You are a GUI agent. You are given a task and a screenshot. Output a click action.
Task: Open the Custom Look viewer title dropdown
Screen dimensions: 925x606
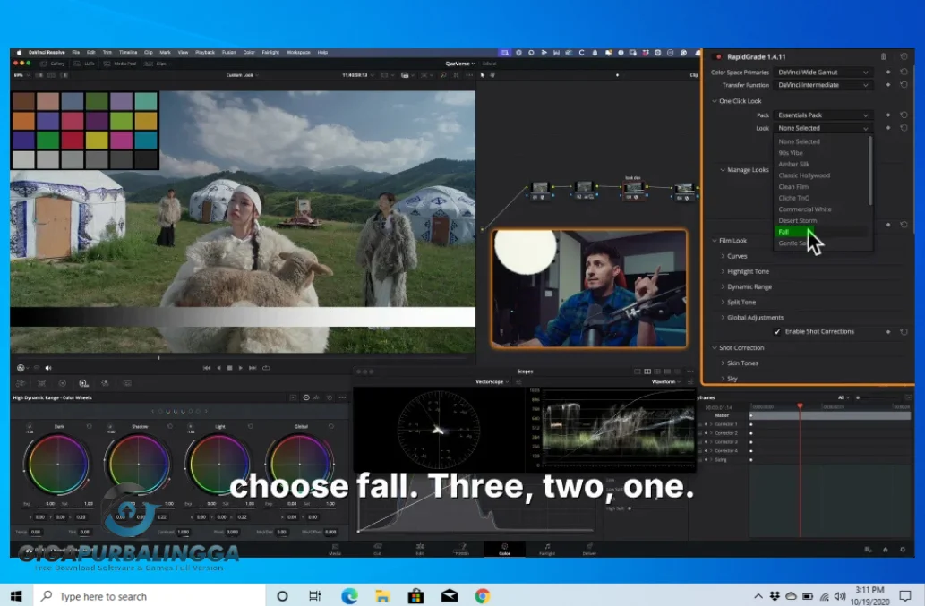pyautogui.click(x=242, y=75)
